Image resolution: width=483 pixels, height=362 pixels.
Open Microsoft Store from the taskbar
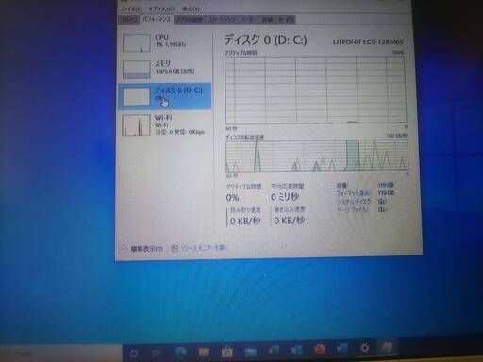pyautogui.click(x=227, y=352)
